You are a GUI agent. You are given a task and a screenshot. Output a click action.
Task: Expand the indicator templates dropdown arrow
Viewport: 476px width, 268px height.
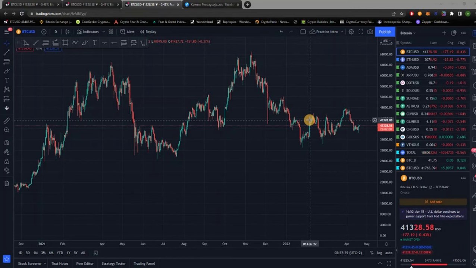[103, 32]
